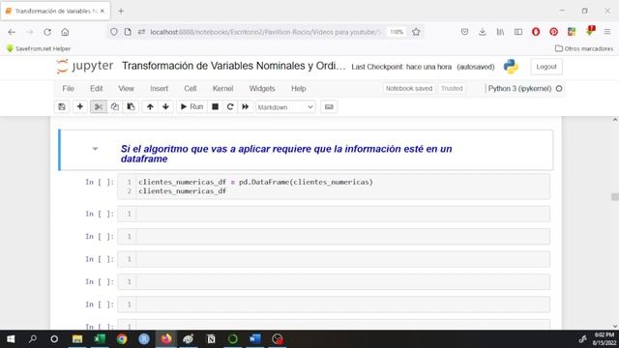Viewport: 619px width, 348px height.
Task: Collapse the heading with the arrow toggle
Action: click(95, 149)
